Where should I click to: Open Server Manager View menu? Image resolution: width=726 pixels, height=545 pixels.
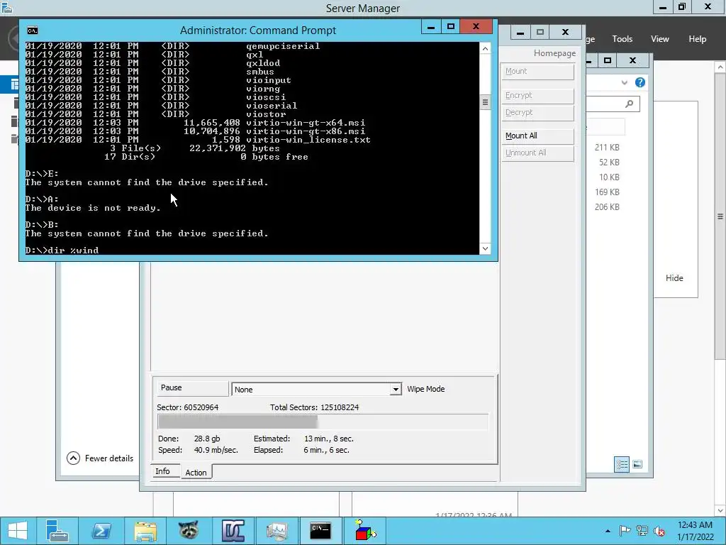660,39
